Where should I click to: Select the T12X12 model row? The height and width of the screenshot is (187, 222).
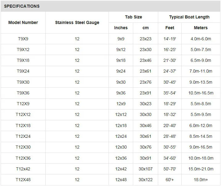110,114
